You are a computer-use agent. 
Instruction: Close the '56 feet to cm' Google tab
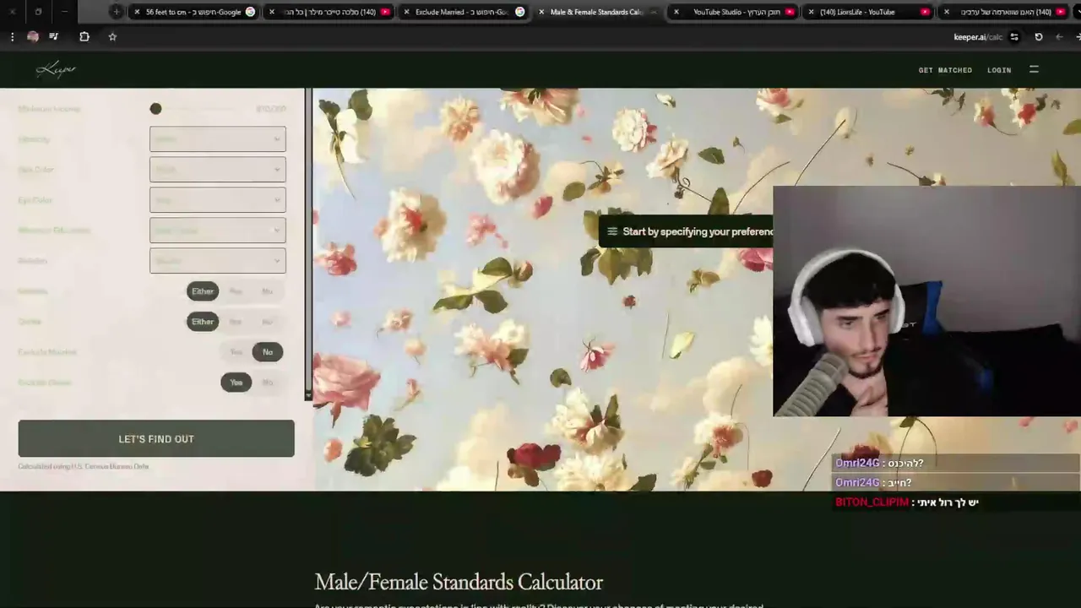[x=137, y=12]
